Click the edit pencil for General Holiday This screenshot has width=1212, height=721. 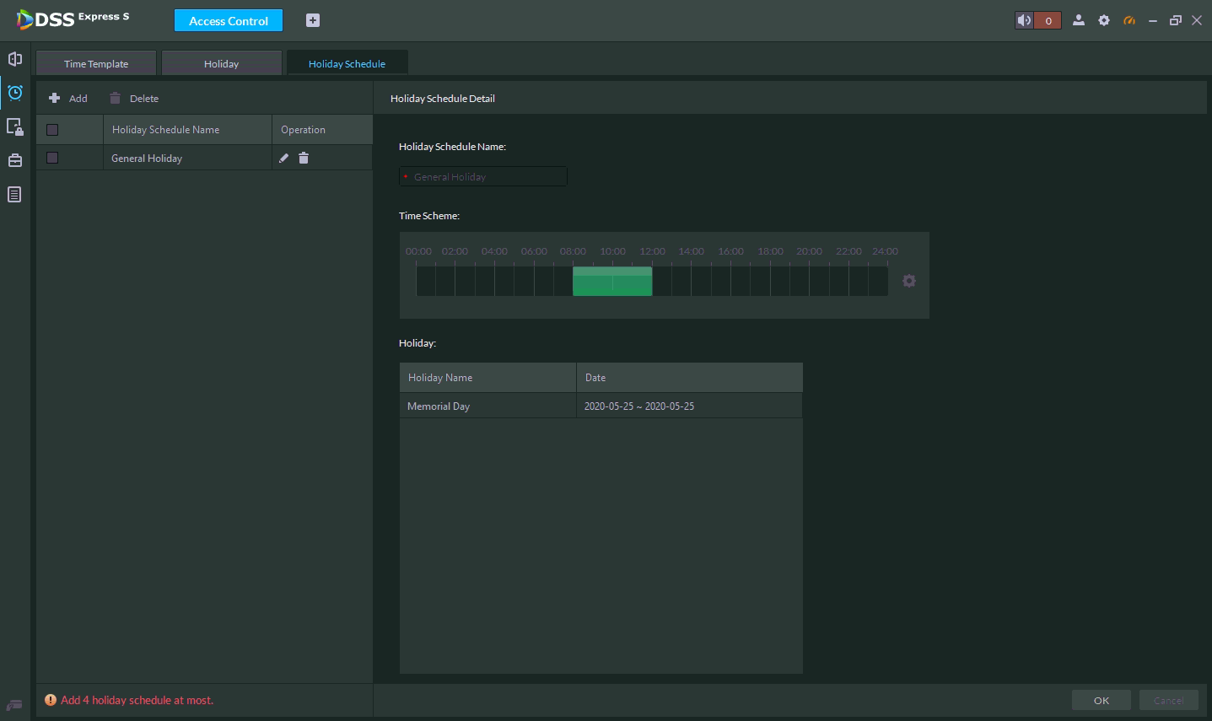click(x=283, y=158)
